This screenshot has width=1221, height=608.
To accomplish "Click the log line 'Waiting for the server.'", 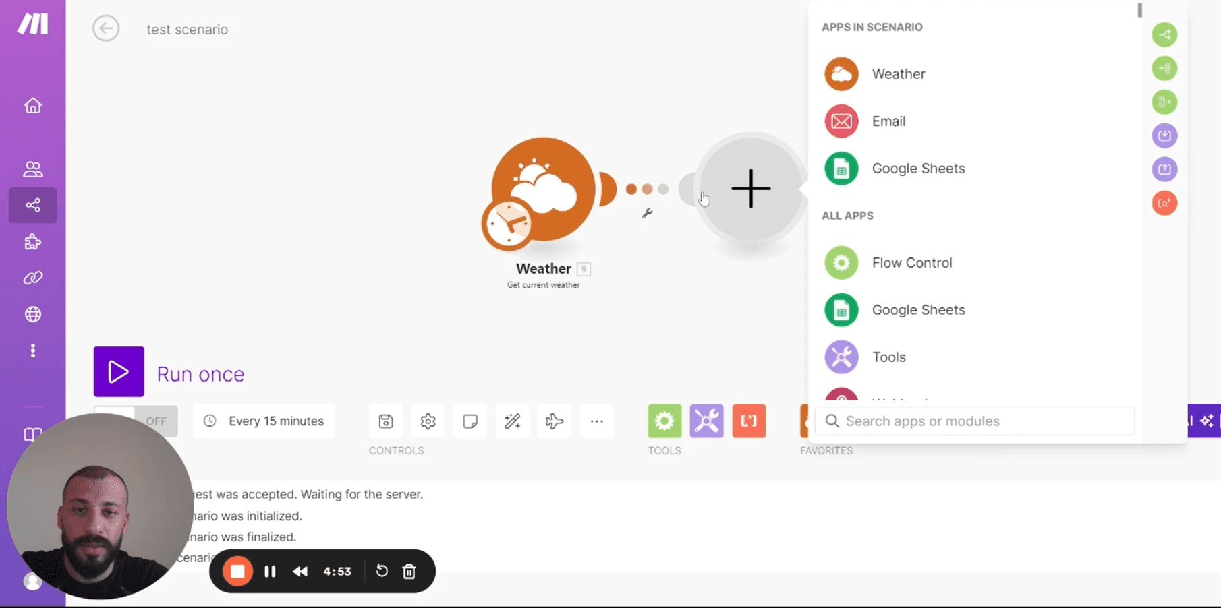I will [362, 494].
